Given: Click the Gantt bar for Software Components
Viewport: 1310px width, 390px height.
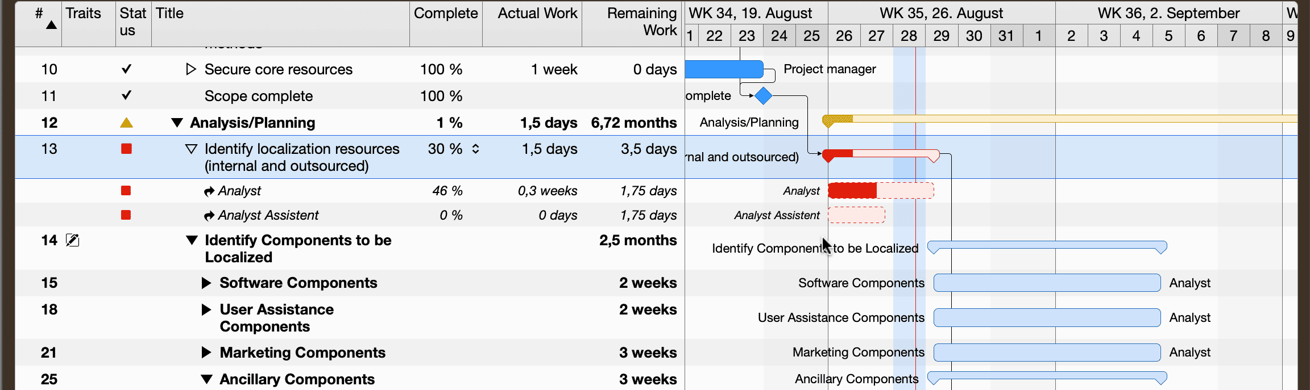Looking at the screenshot, I should point(1046,283).
